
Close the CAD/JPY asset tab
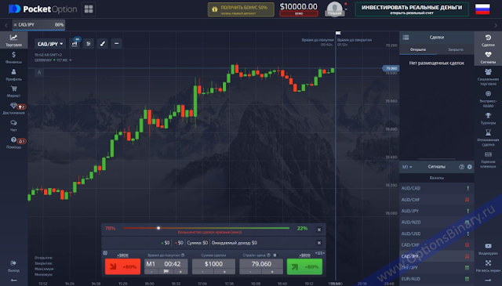pyautogui.click(x=15, y=24)
